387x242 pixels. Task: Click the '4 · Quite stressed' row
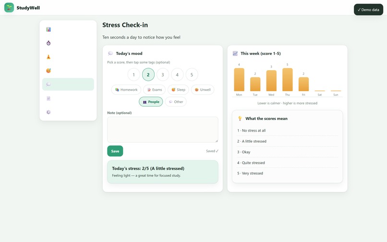pyautogui.click(x=287, y=163)
